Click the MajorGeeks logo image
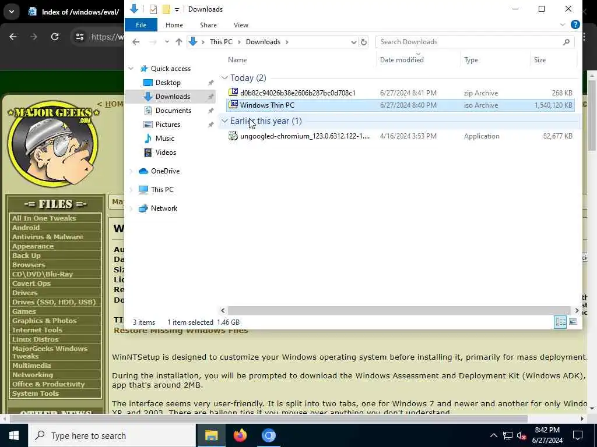Image resolution: width=597 pixels, height=447 pixels. 53,144
